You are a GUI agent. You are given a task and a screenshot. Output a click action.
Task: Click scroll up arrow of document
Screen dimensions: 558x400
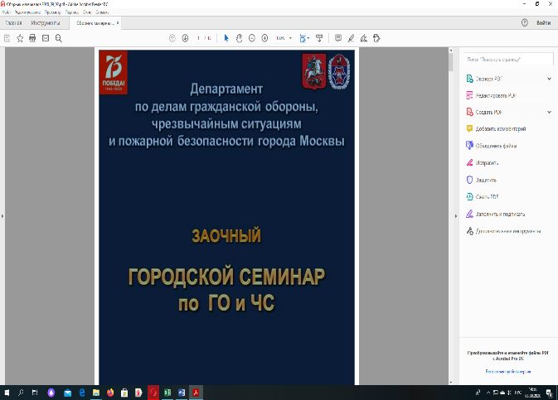[450, 51]
